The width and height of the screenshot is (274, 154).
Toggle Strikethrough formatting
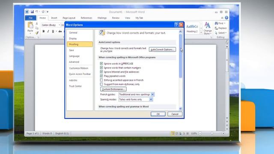(x=60, y=31)
